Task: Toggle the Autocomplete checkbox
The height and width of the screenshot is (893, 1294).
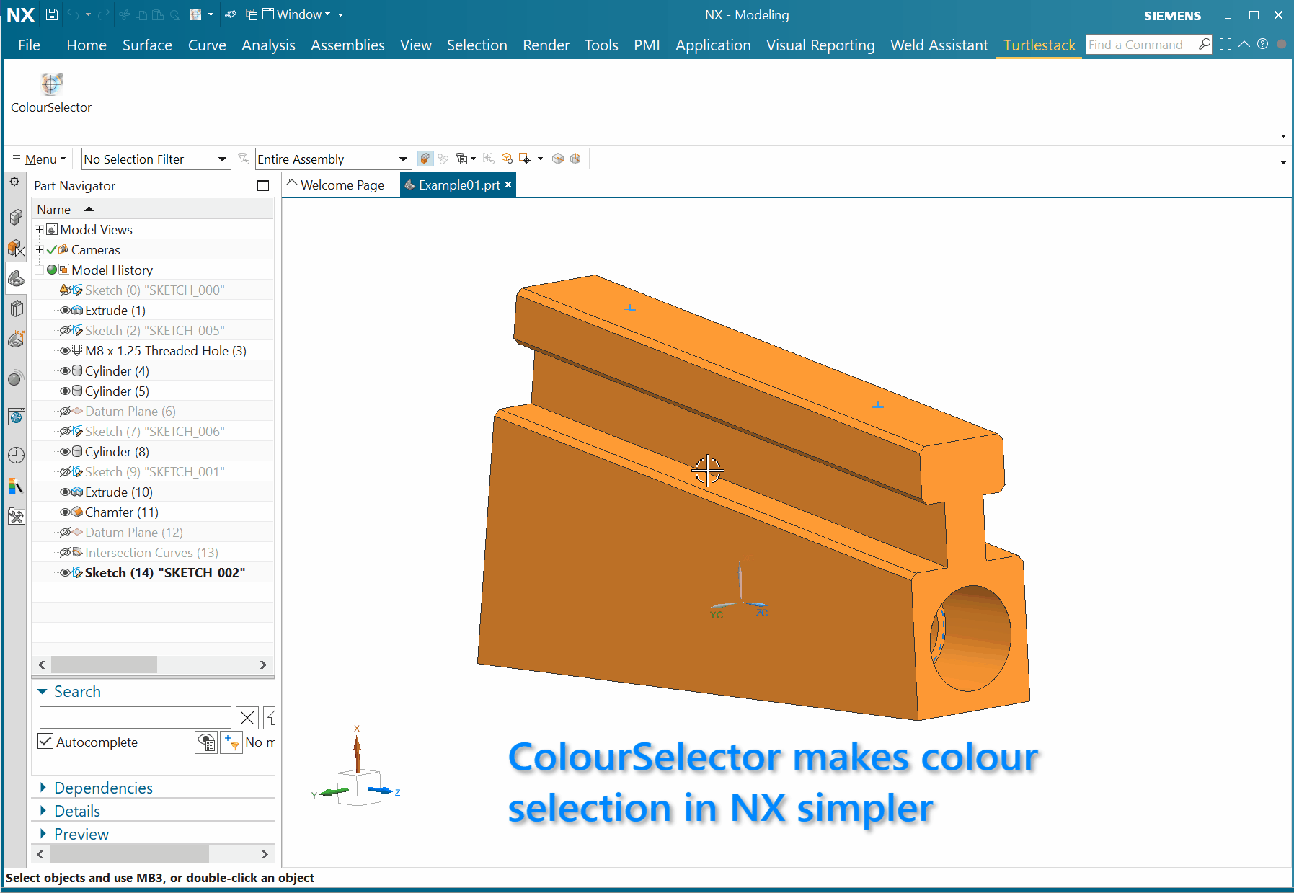Action: point(45,742)
